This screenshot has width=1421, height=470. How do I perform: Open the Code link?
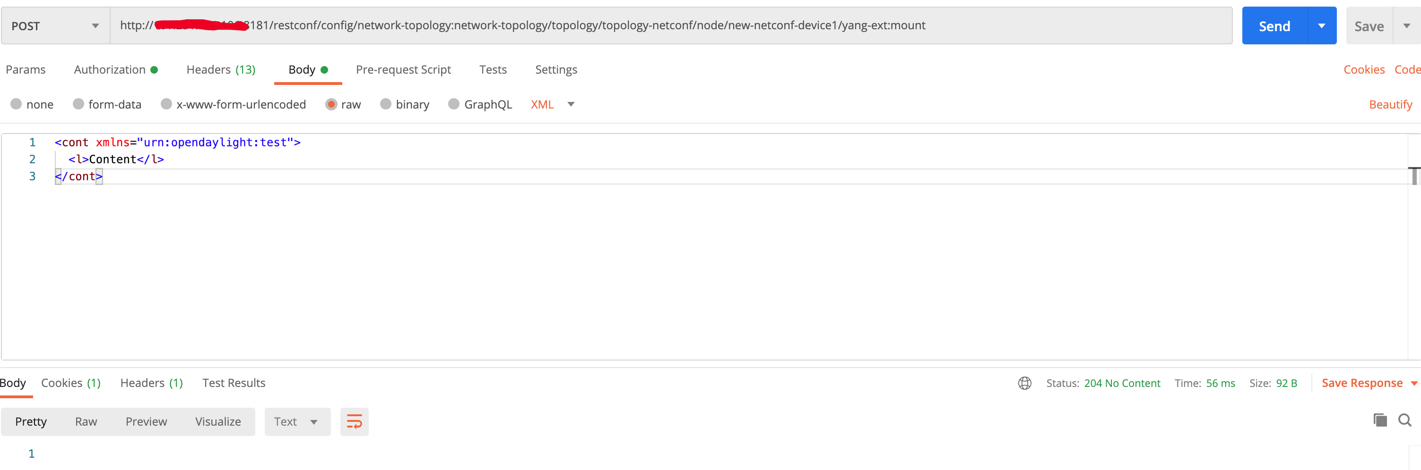[1407, 69]
